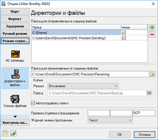The width and height of the screenshot is (158, 140).
Task: Click the save configuration icon at bottom
Action: (x=13, y=133)
